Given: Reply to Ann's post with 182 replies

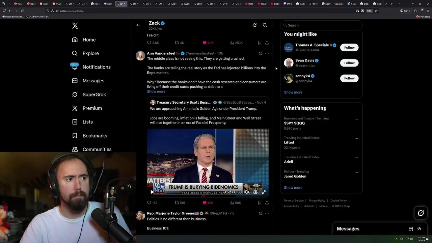Looking at the screenshot, I should click(x=152, y=203).
